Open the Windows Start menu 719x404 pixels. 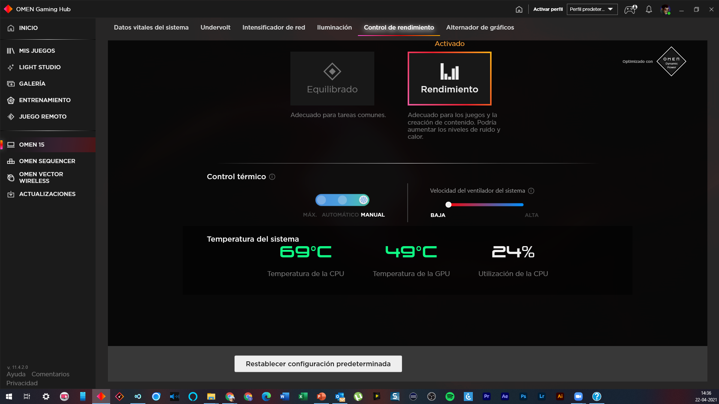coord(9,397)
